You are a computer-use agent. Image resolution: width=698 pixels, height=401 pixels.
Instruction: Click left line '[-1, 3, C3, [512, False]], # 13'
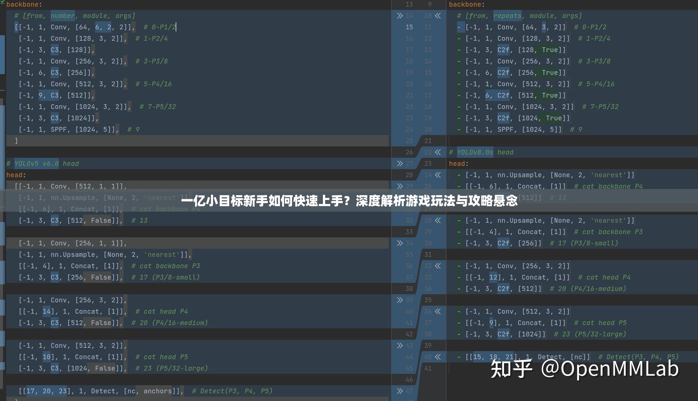(83, 220)
